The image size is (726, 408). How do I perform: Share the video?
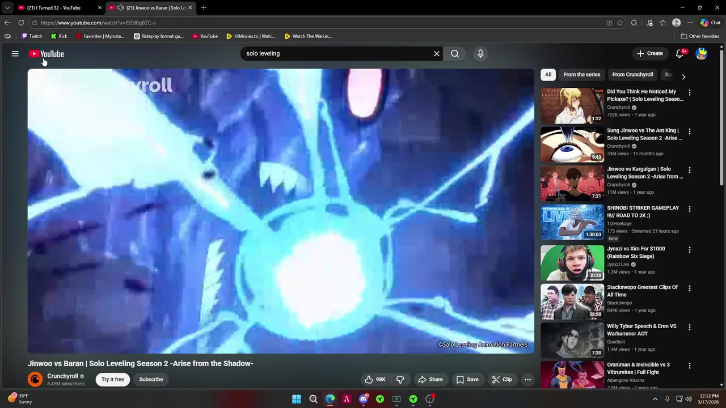pos(430,379)
